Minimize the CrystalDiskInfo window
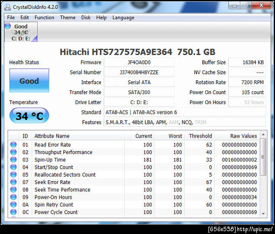The image size is (275, 234). tap(235, 6)
